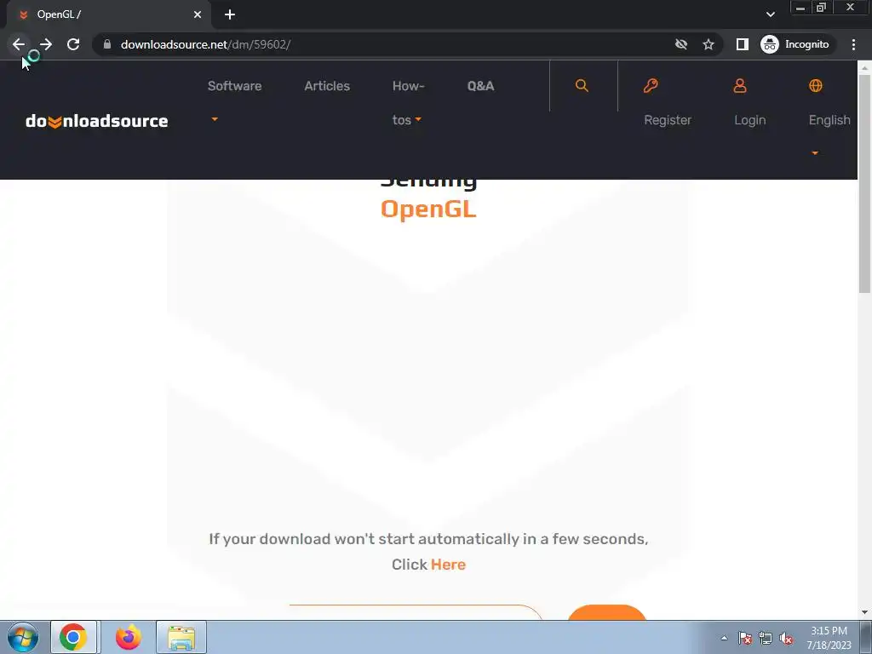Image resolution: width=872 pixels, height=654 pixels.
Task: Toggle the Chrome side panel
Action: pyautogui.click(x=742, y=44)
